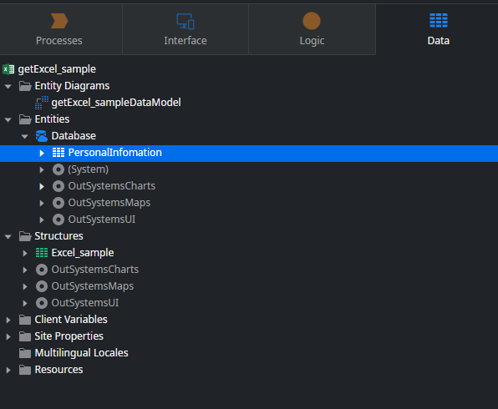Viewport: 498px width, 409px height.
Task: Expand the Client Variables folder
Action: 8,320
